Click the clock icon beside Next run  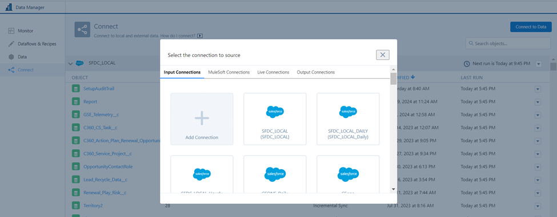467,64
